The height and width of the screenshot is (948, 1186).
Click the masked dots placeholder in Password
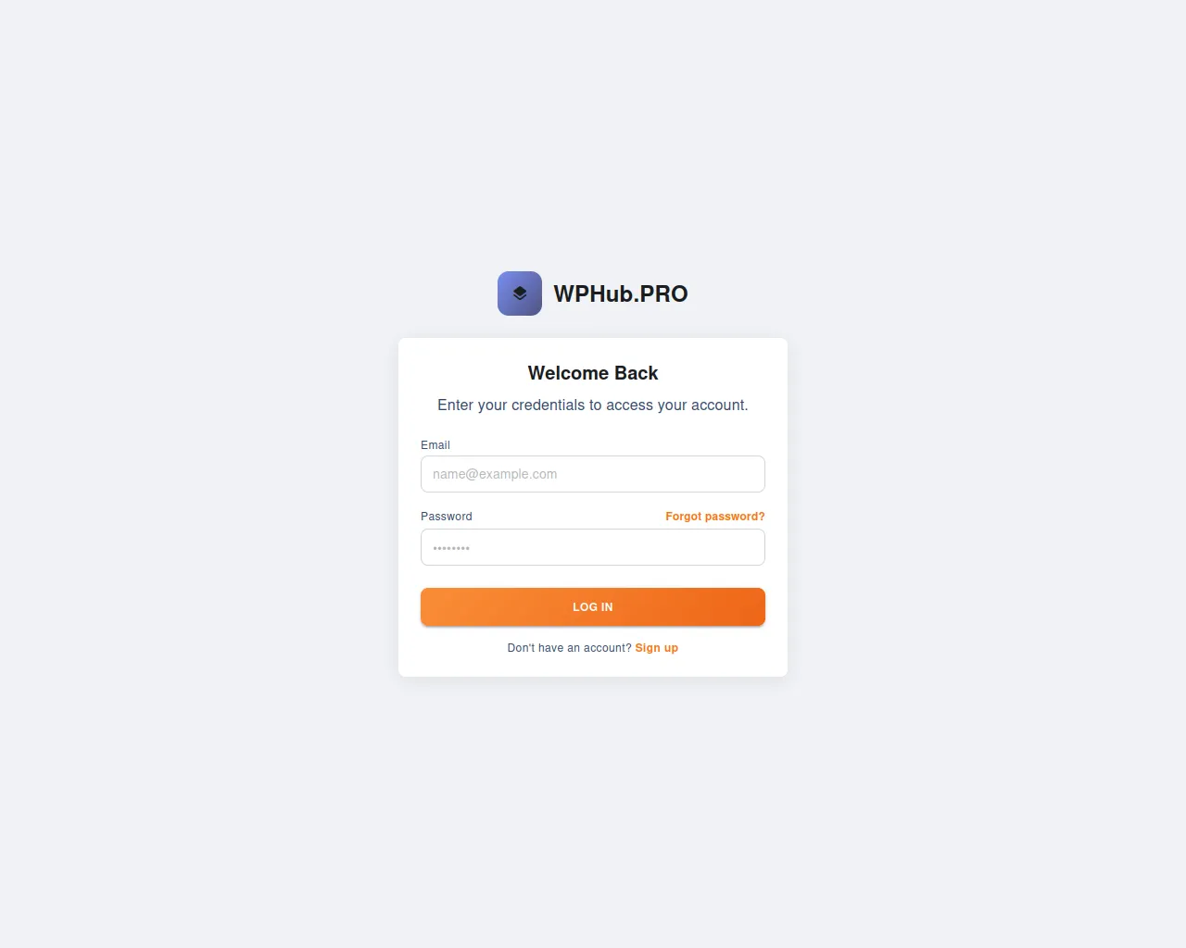point(451,548)
